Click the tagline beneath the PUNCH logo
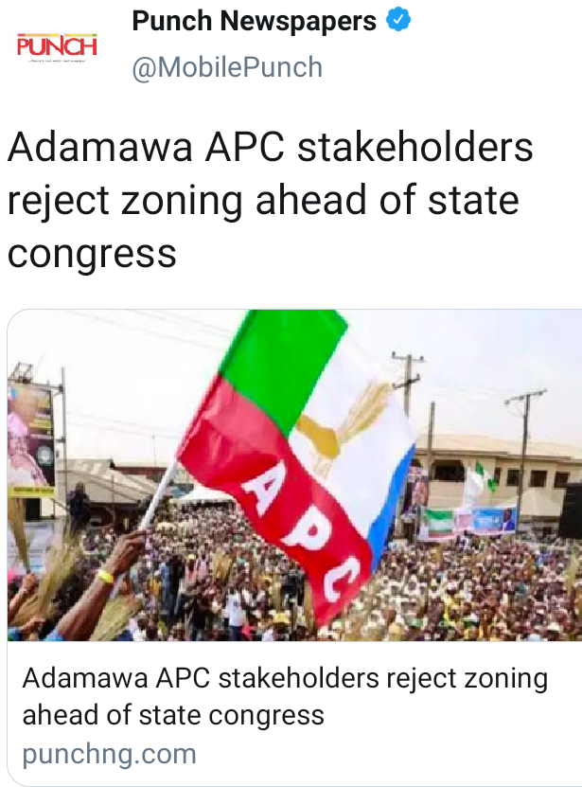The width and height of the screenshot is (582, 787). (57, 61)
